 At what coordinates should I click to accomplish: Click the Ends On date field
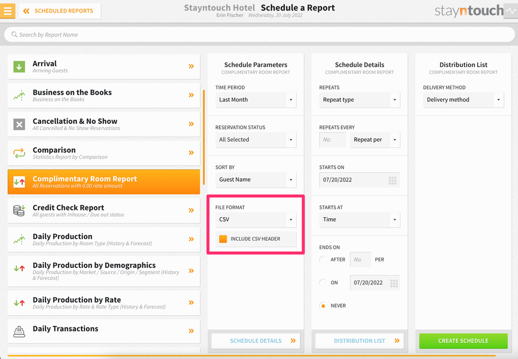375,282
